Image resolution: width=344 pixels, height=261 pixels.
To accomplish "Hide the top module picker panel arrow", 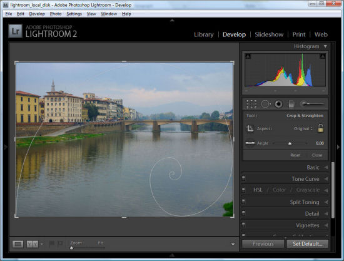I will click(x=172, y=20).
